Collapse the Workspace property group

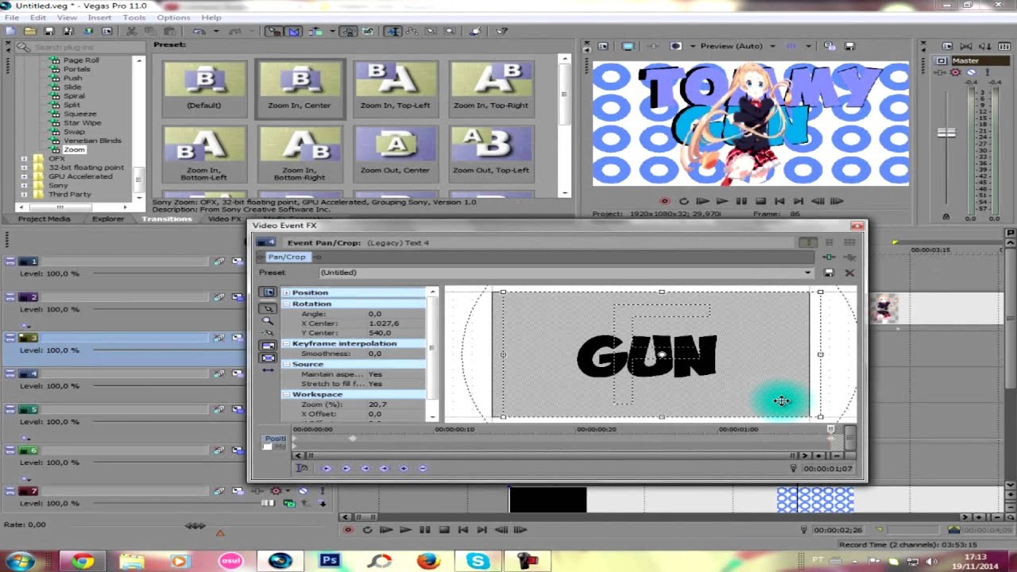pos(286,394)
